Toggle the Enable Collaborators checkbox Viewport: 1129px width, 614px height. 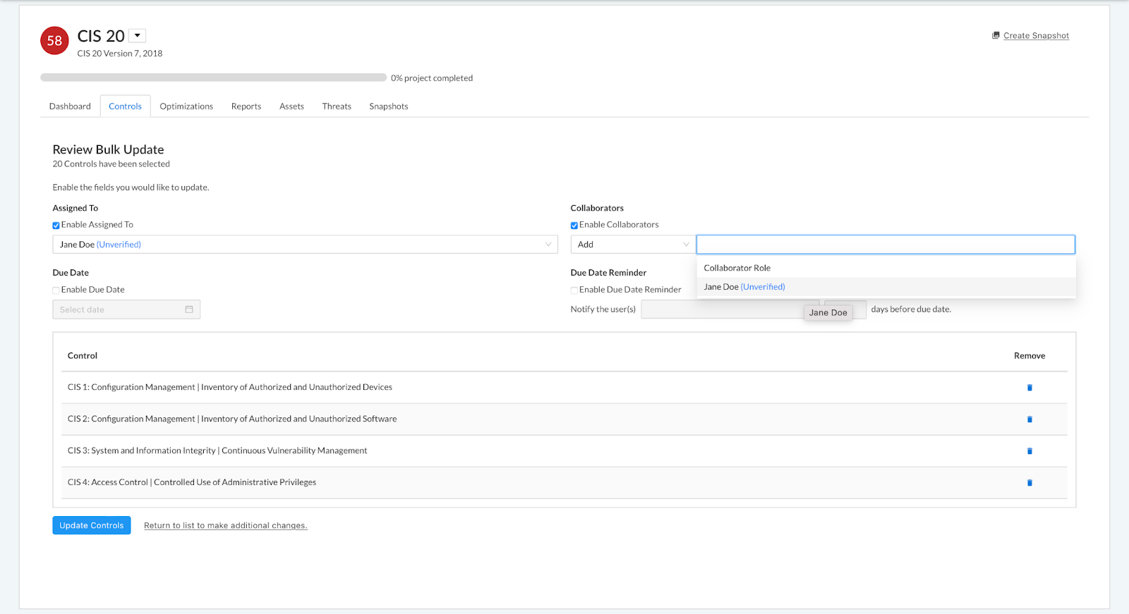(x=574, y=226)
